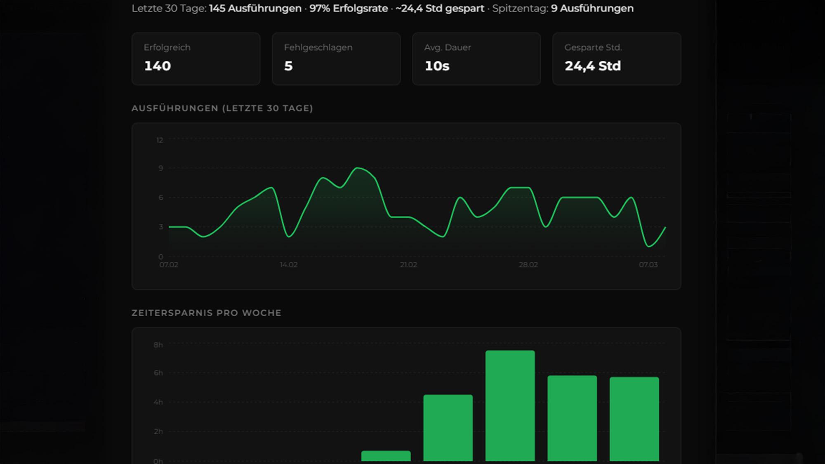825x464 pixels.
Task: Click the Spitzentag '9 Ausführungen' text
Action: [592, 8]
